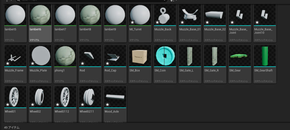290x130 pixels.
Task: Select the Muzzle_Back static mesh
Action: click(165, 15)
